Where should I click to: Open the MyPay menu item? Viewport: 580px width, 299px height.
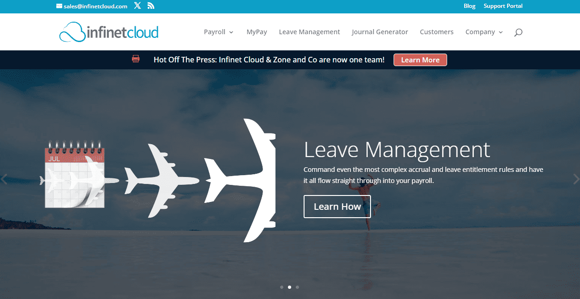tap(257, 32)
